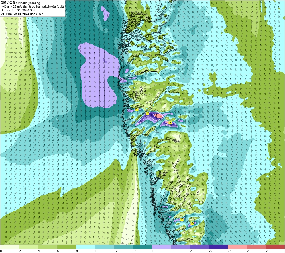The image size is (285, 253).
Task: Click the purple 18-20 m/s color swatch
Action: 180,247
